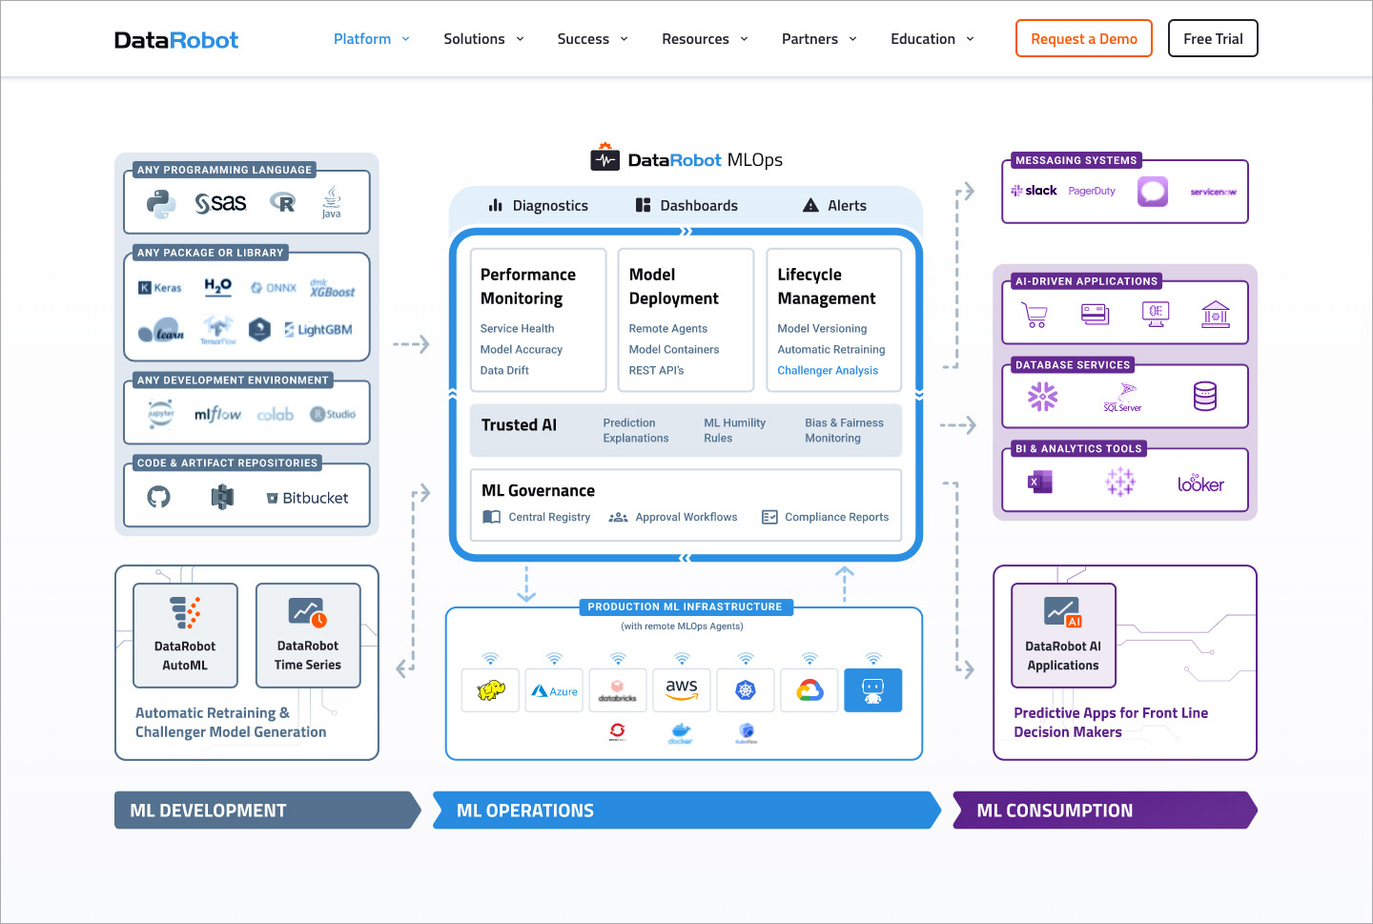This screenshot has height=924, width=1373.
Task: Click the shopping cart application icon
Action: [x=1035, y=314]
